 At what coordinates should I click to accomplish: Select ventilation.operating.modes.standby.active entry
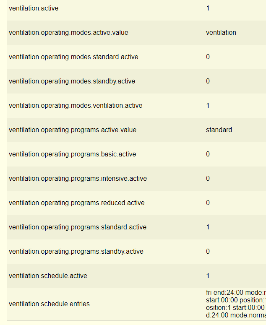click(x=72, y=81)
